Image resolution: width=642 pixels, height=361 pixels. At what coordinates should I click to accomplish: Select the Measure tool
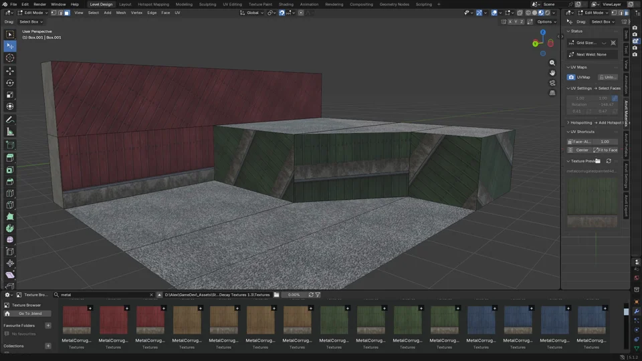pyautogui.click(x=10, y=132)
